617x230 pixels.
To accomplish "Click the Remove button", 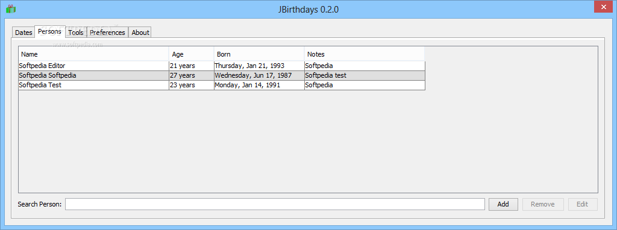I will point(543,204).
